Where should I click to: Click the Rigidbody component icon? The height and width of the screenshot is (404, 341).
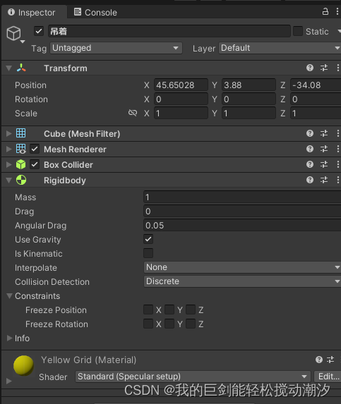[x=21, y=180]
